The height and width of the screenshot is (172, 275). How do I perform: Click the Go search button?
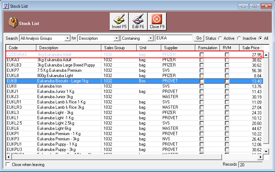[199, 38]
